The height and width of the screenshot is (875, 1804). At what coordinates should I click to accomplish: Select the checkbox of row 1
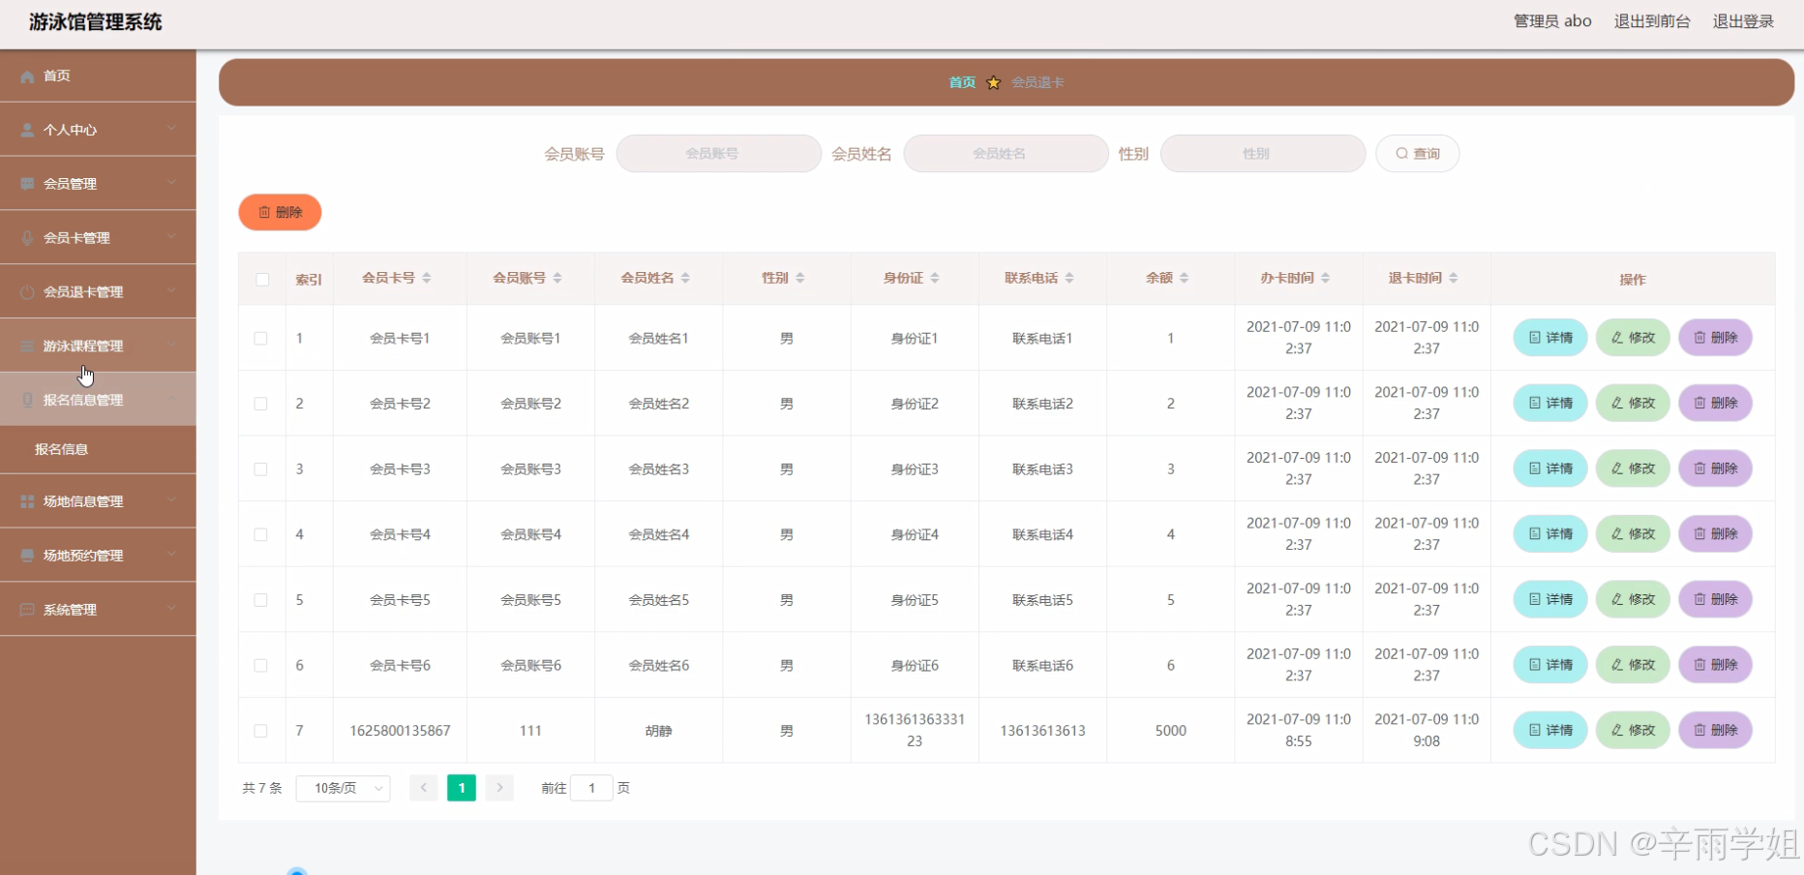coord(260,339)
